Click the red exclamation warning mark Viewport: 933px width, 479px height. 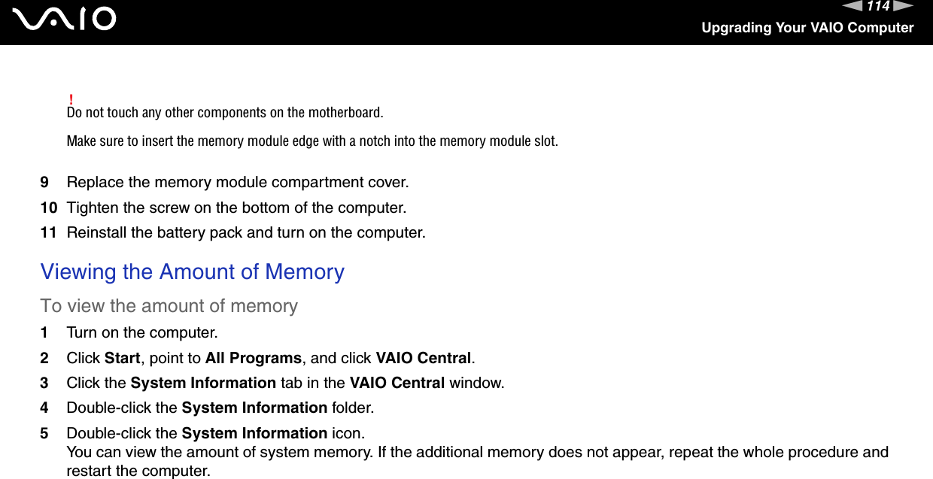click(x=70, y=100)
